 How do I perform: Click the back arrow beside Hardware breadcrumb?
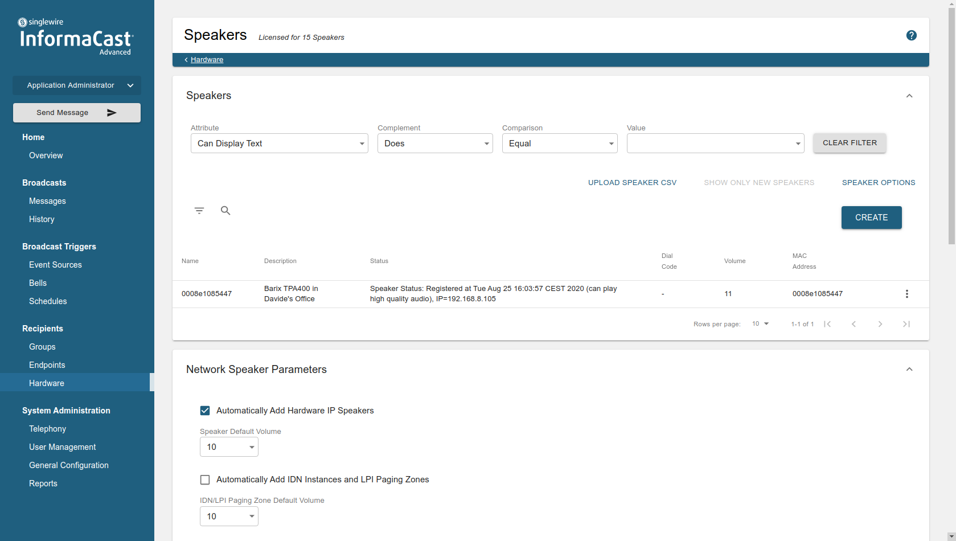pyautogui.click(x=185, y=59)
